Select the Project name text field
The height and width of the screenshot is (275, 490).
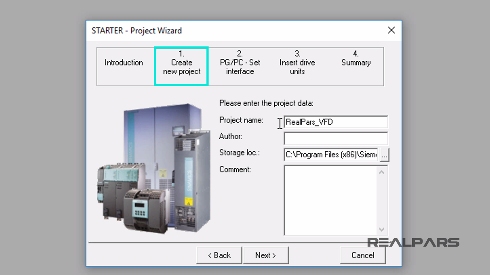pyautogui.click(x=336, y=122)
